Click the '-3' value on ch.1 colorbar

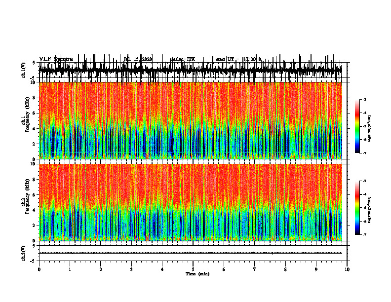[364, 99]
